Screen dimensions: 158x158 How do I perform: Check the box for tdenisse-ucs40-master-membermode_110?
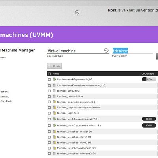49,85
